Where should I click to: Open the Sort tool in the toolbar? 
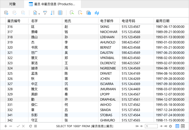click(52, 13)
